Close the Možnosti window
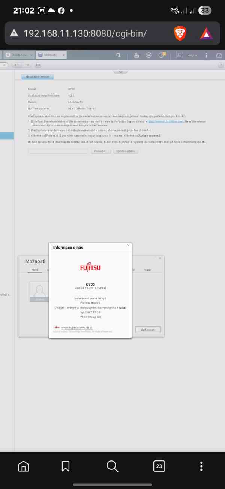This screenshot has height=489, width=225. (x=160, y=258)
